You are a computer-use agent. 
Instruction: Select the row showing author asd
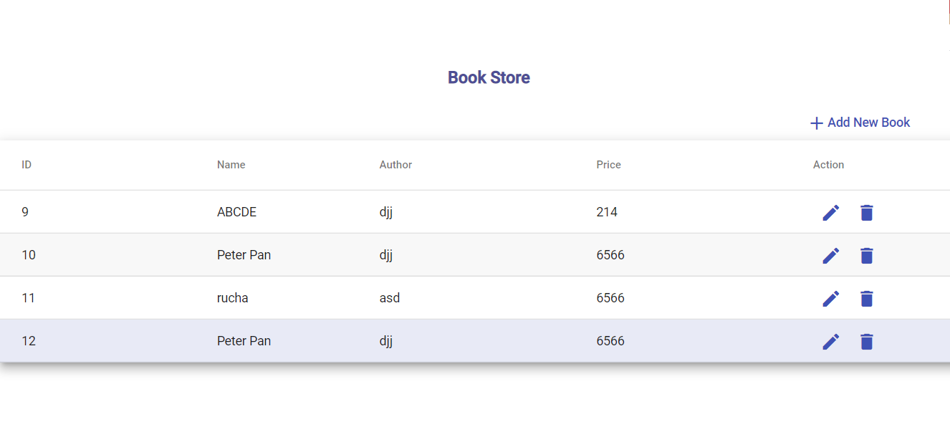click(430, 298)
